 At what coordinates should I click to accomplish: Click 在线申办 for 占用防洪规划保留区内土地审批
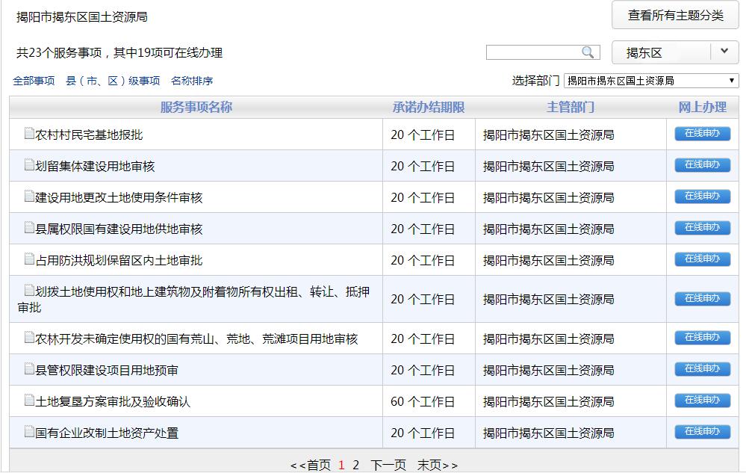(x=702, y=259)
